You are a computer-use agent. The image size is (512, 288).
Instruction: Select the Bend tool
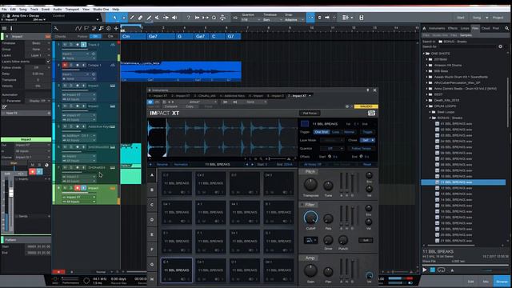(x=166, y=18)
